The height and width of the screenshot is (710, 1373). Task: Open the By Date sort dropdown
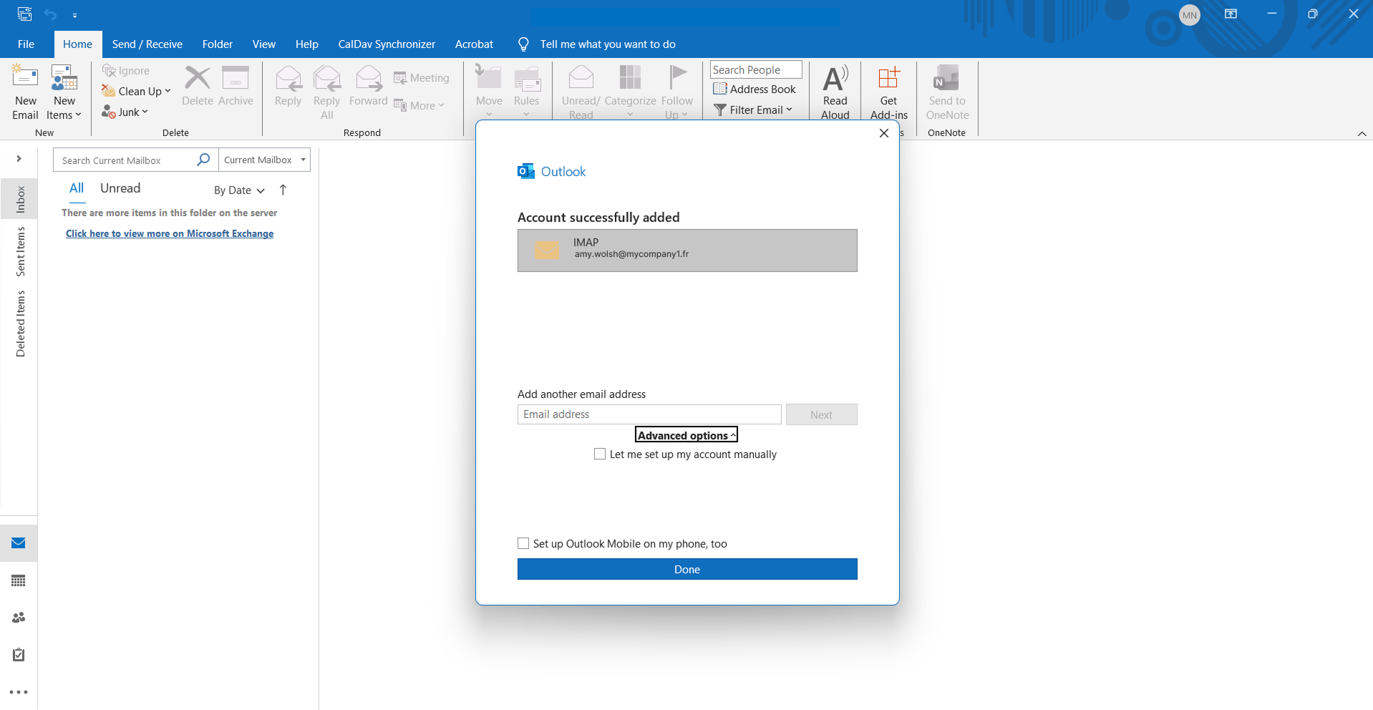tap(239, 190)
